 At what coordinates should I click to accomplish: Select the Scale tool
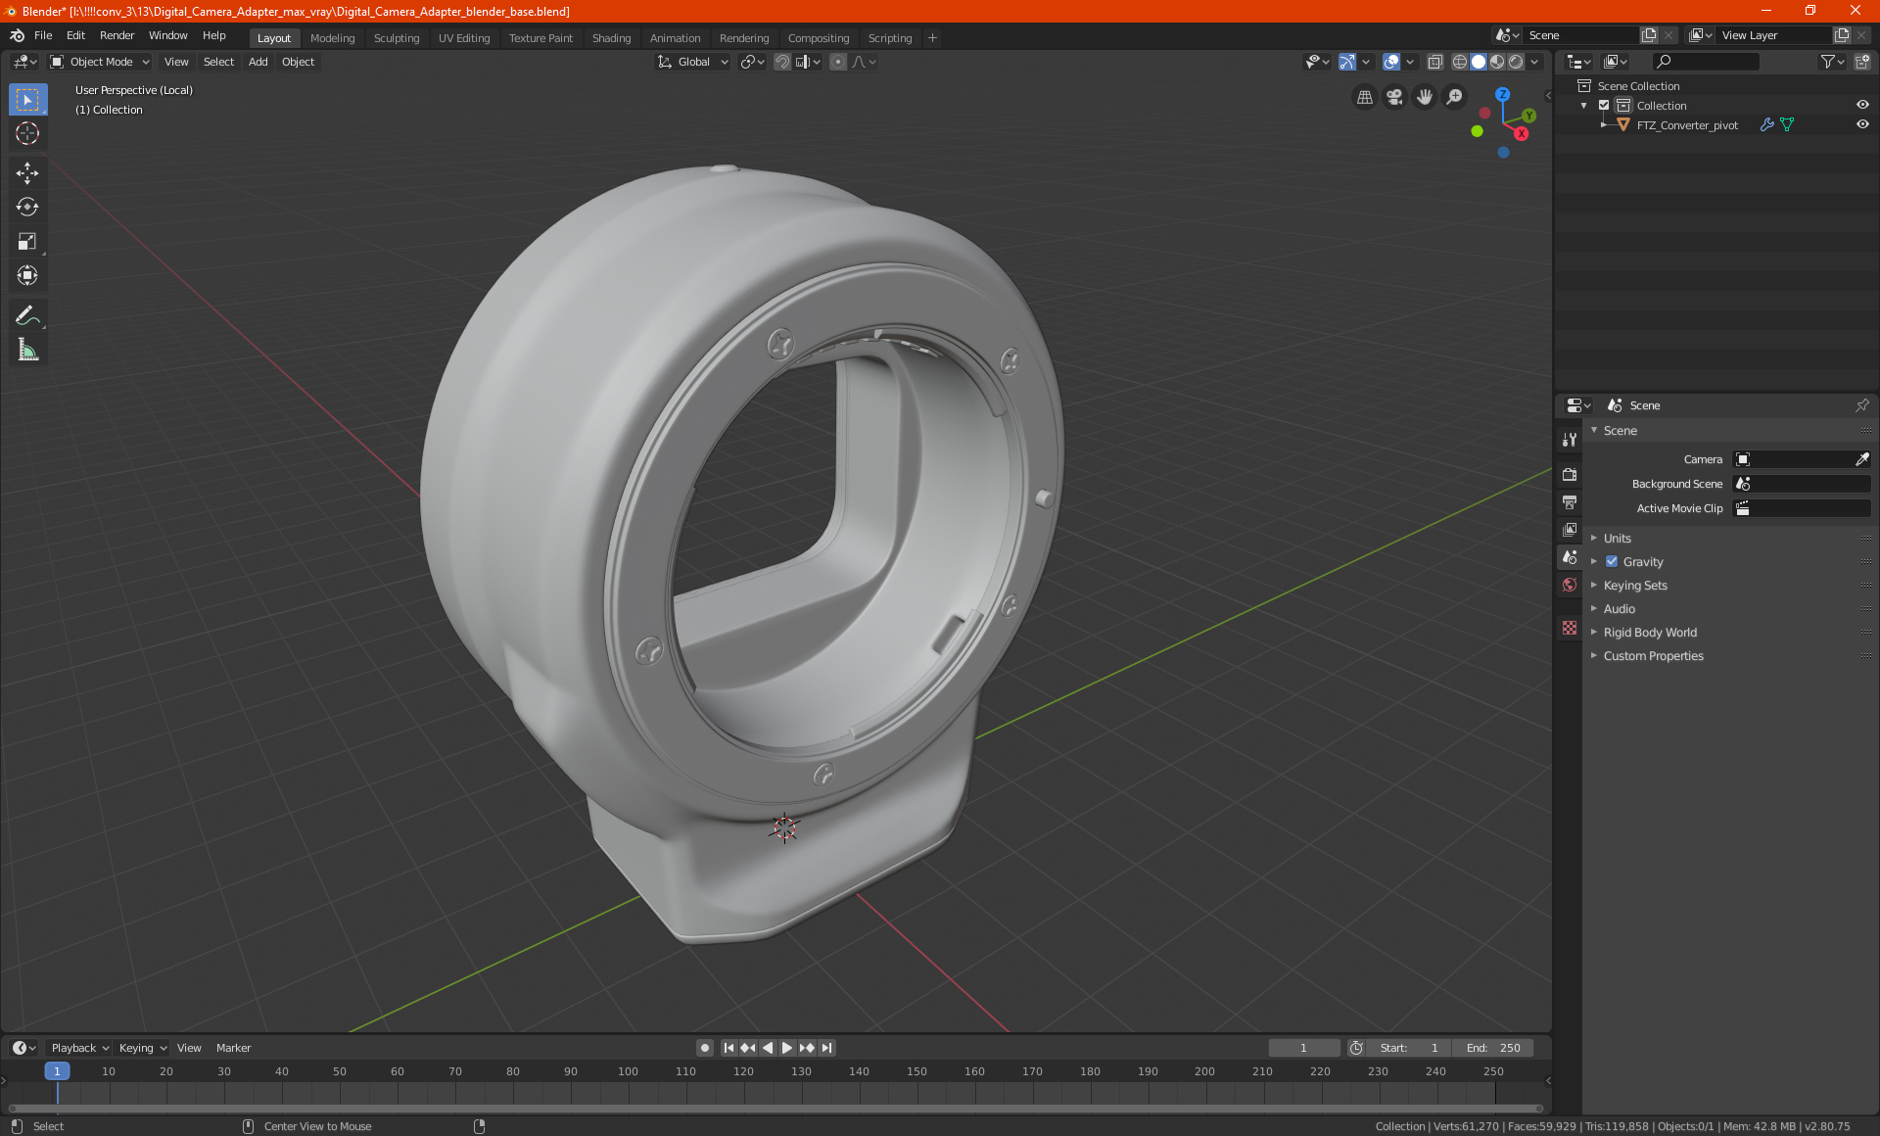click(x=27, y=241)
